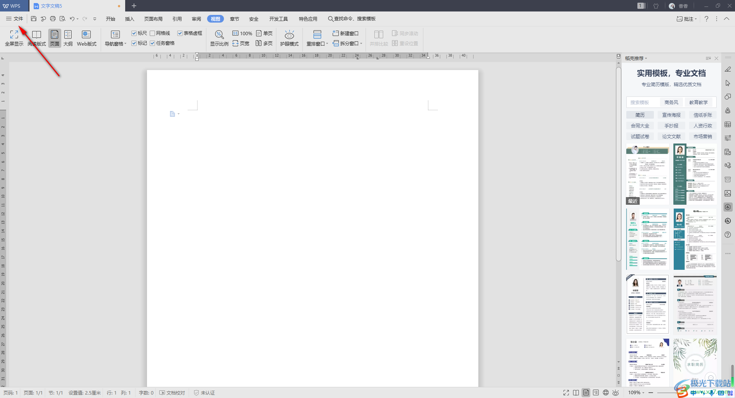735x398 pixels.
Task: Choose multi-page view
Action: 264,44
